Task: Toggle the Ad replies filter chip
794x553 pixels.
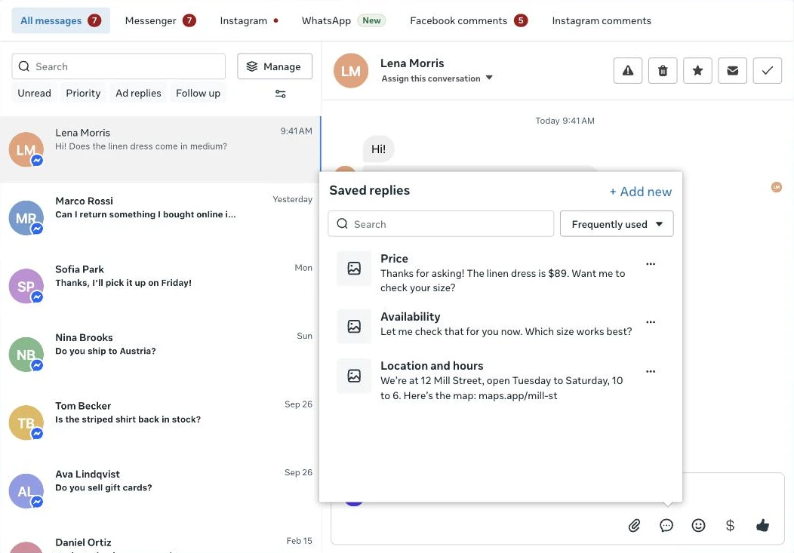Action: (x=138, y=93)
